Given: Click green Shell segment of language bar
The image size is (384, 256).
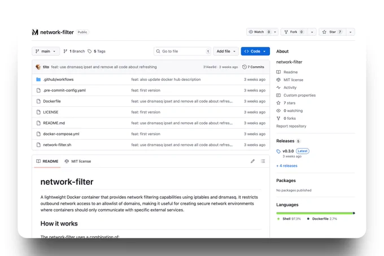Looking at the screenshot, I should coord(315,213).
